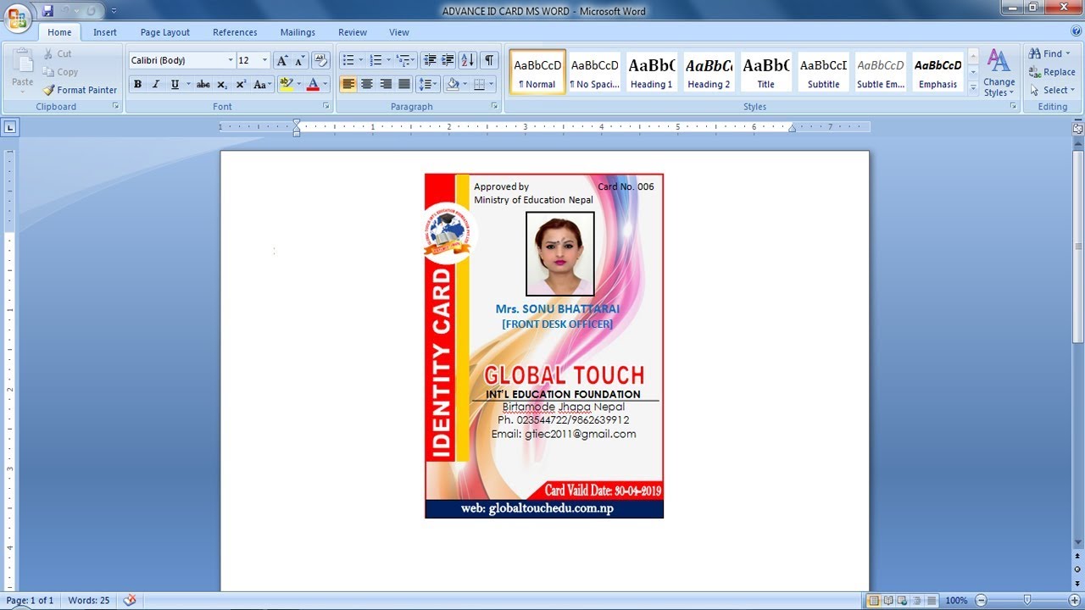1085x610 pixels.
Task: Open font name dropdown Calibri (Body)
Action: [x=231, y=60]
